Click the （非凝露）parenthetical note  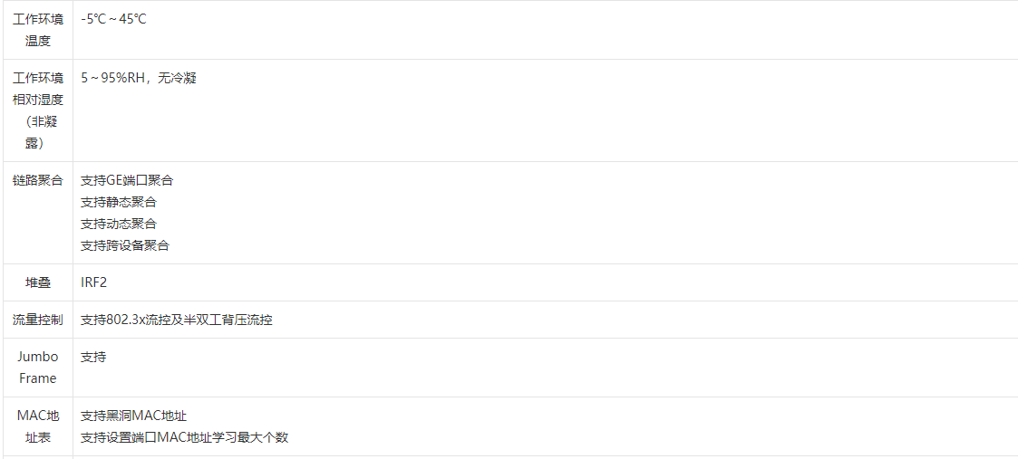(x=37, y=132)
